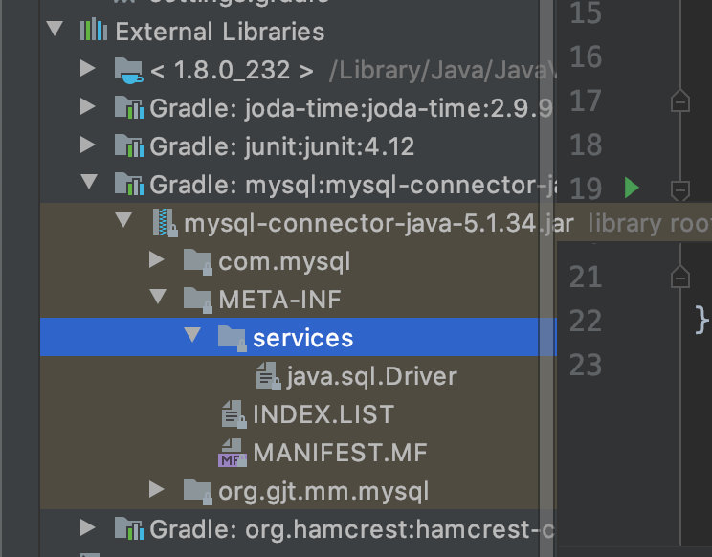This screenshot has width=712, height=557.
Task: Select Gradle: mysql:mysql-connector row
Action: click(298, 185)
